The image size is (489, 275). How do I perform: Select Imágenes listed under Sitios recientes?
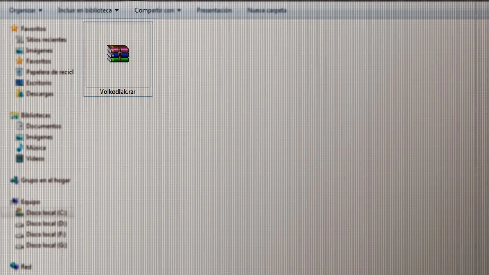point(39,50)
